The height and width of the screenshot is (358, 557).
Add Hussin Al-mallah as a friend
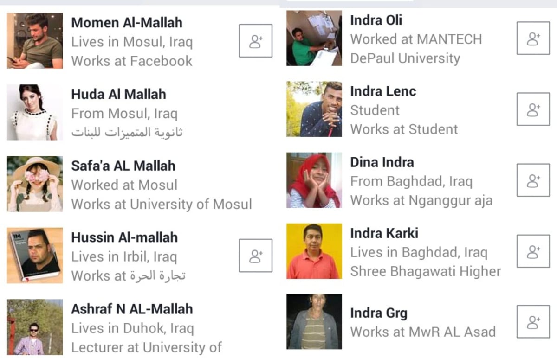[x=256, y=256]
